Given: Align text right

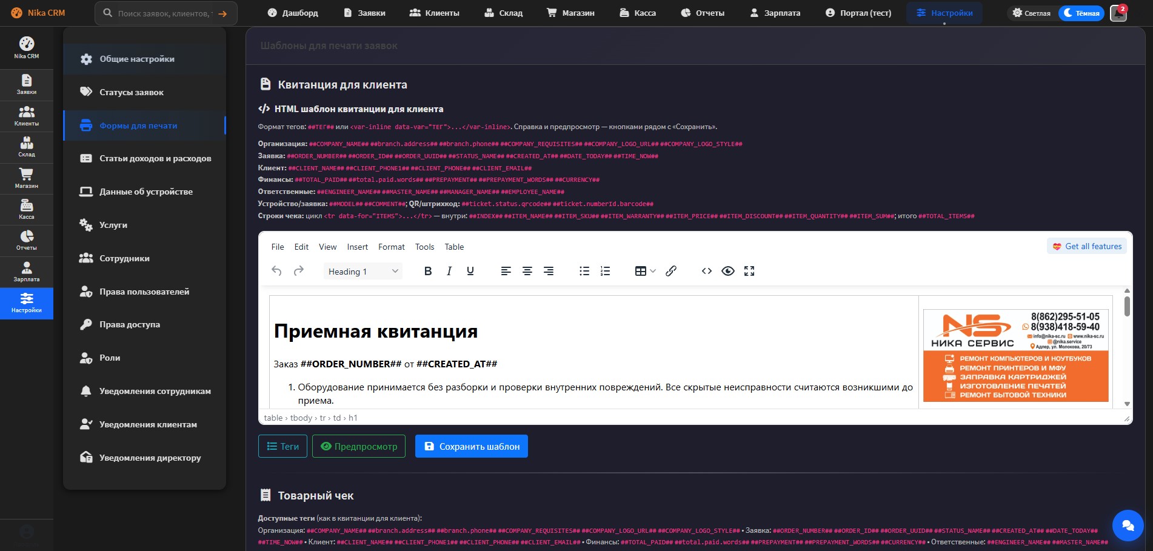Looking at the screenshot, I should click(x=549, y=271).
